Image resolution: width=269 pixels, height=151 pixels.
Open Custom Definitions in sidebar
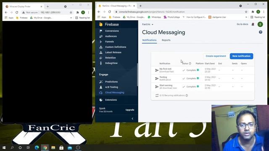(116, 47)
